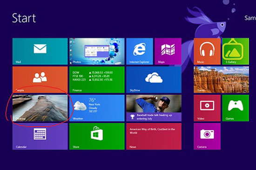
Task: Open the Store tile
Action: 97,137
